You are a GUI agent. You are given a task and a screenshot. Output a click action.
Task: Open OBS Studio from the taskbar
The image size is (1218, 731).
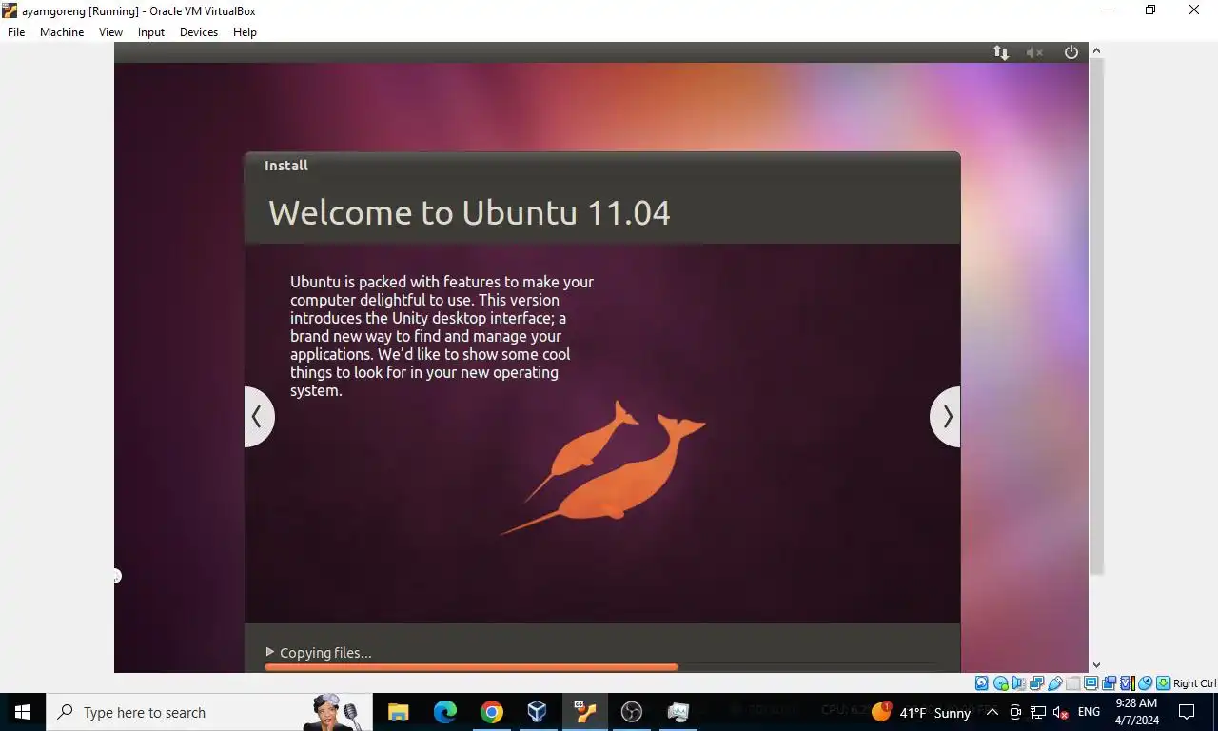(x=631, y=712)
